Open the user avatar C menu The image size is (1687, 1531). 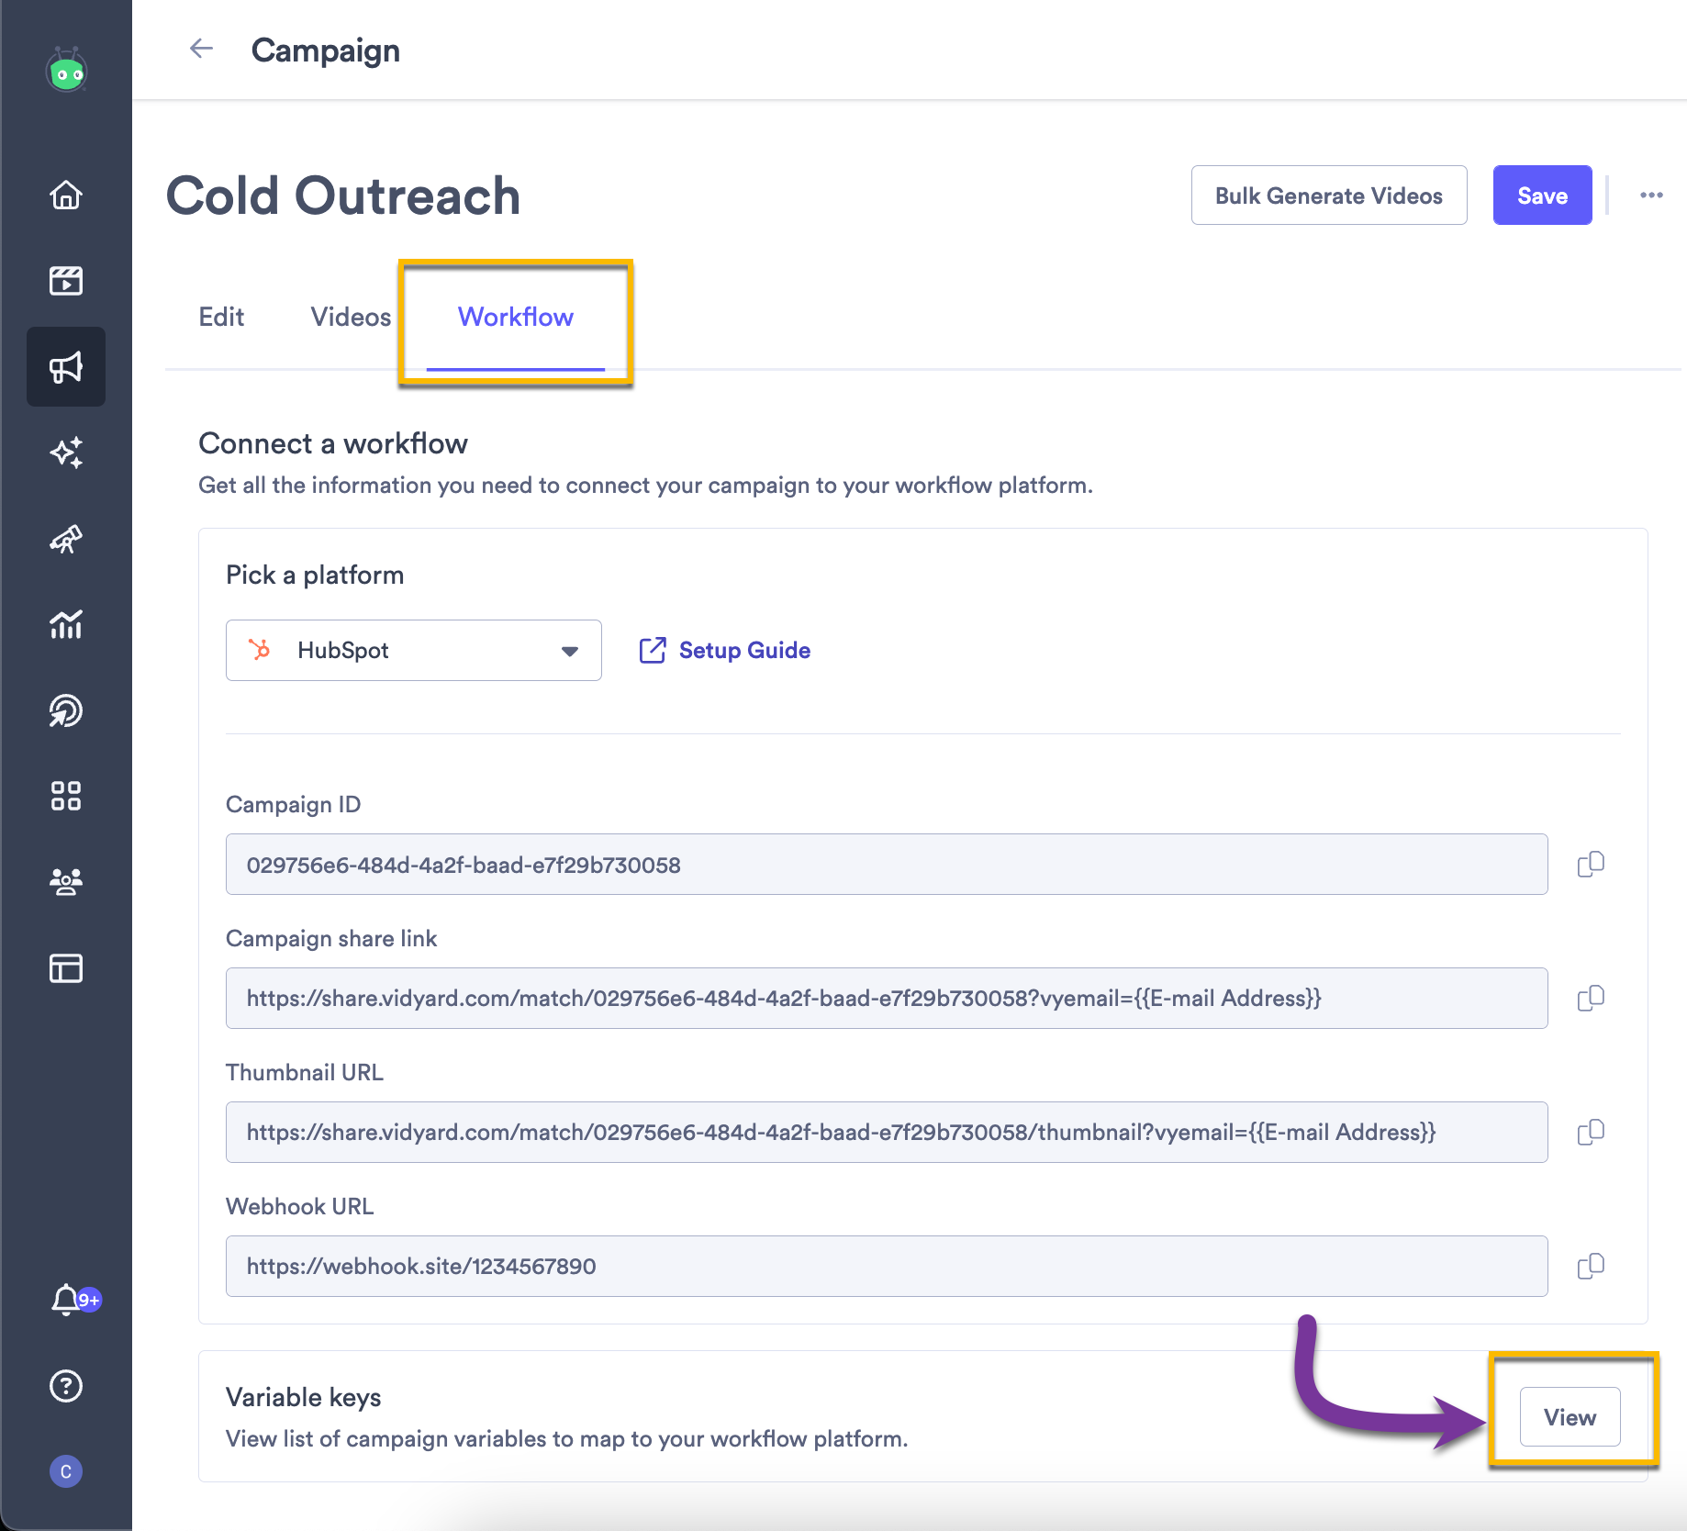(66, 1471)
